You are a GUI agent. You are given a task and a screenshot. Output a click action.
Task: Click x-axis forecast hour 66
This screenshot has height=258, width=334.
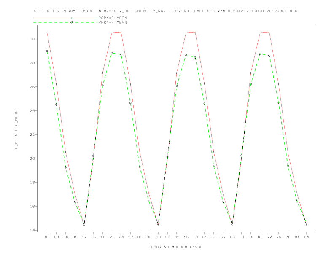[251, 237]
